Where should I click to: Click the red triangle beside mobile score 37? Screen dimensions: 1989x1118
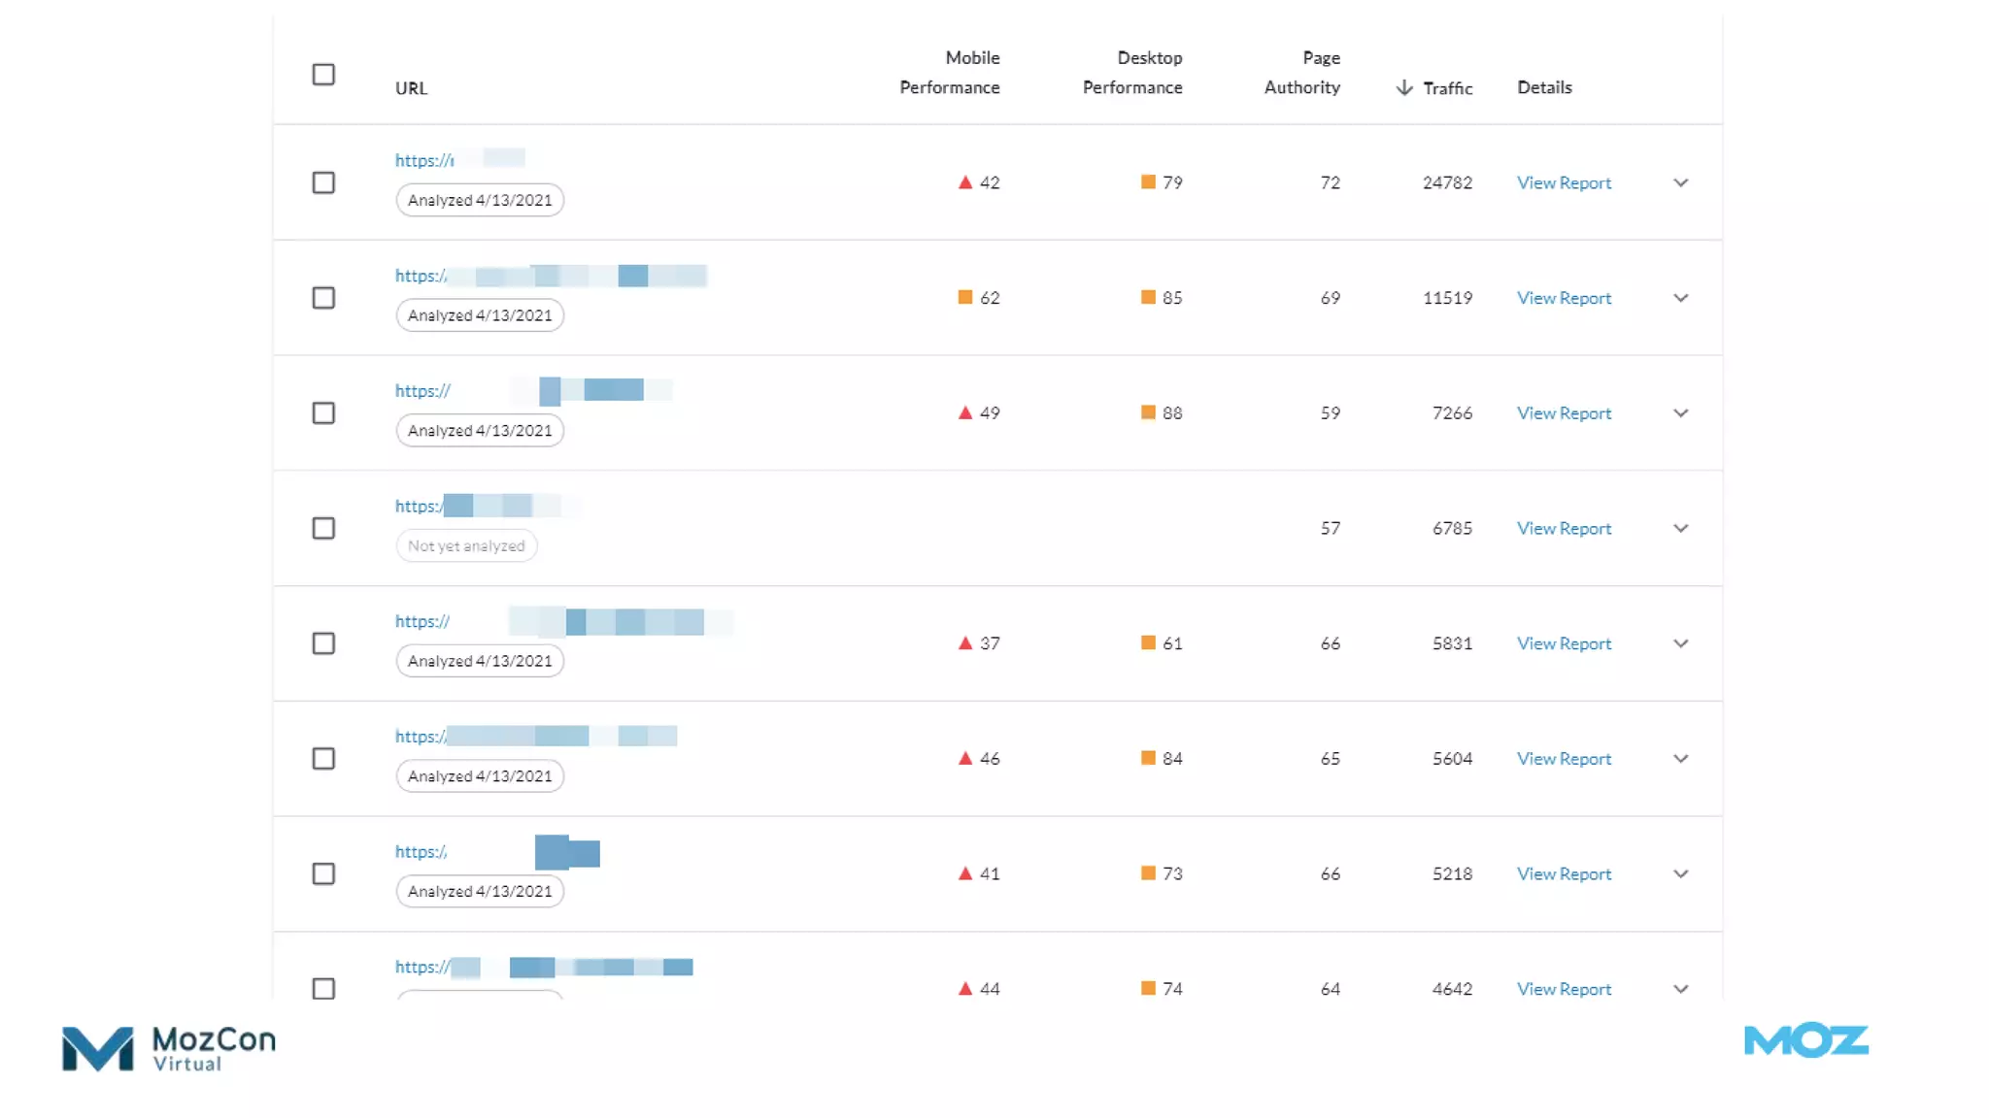pos(964,643)
